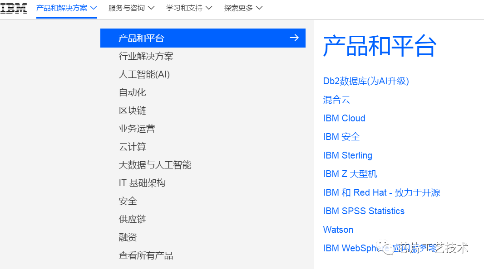The width and height of the screenshot is (484, 269).
Task: Choose 业务运营 menu item
Action: click(137, 129)
